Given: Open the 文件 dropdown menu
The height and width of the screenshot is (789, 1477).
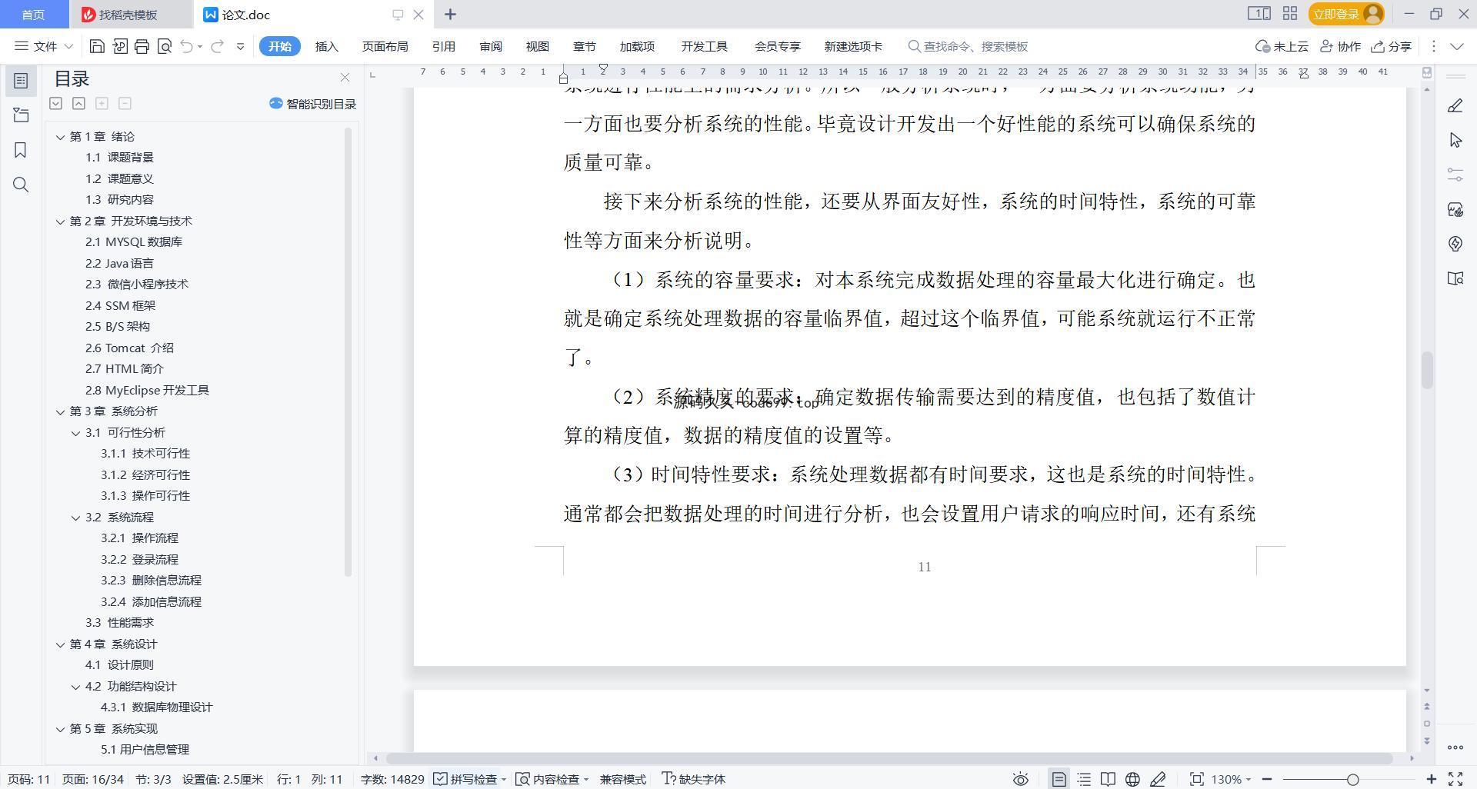Looking at the screenshot, I should click(44, 46).
